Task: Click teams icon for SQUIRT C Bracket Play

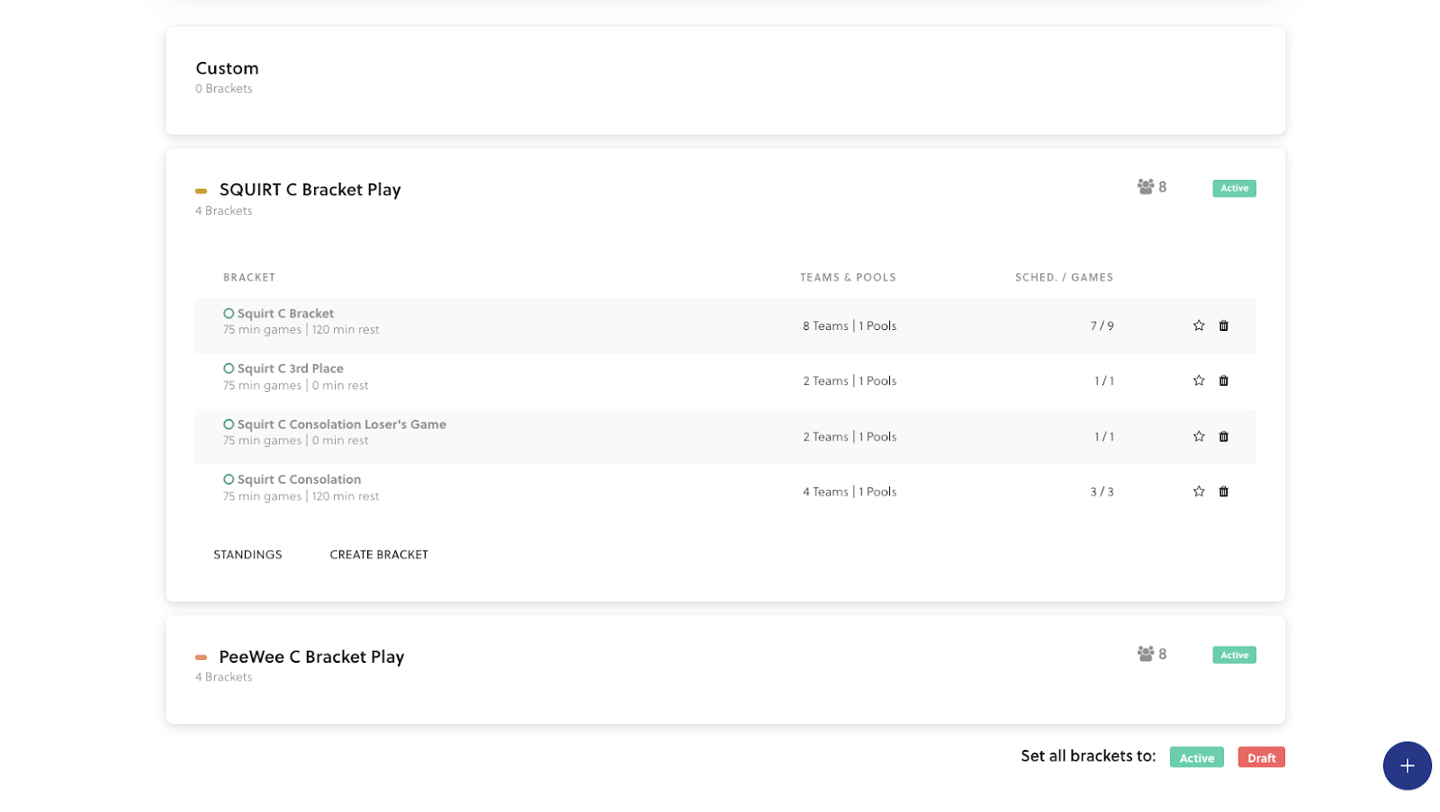Action: (1146, 186)
